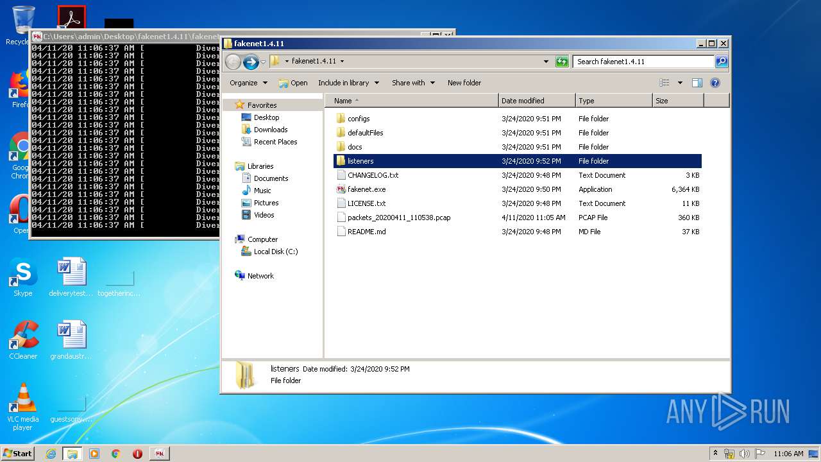821x462 pixels.
Task: Click the taskbar clock showing 11:06 AM
Action: click(x=788, y=454)
